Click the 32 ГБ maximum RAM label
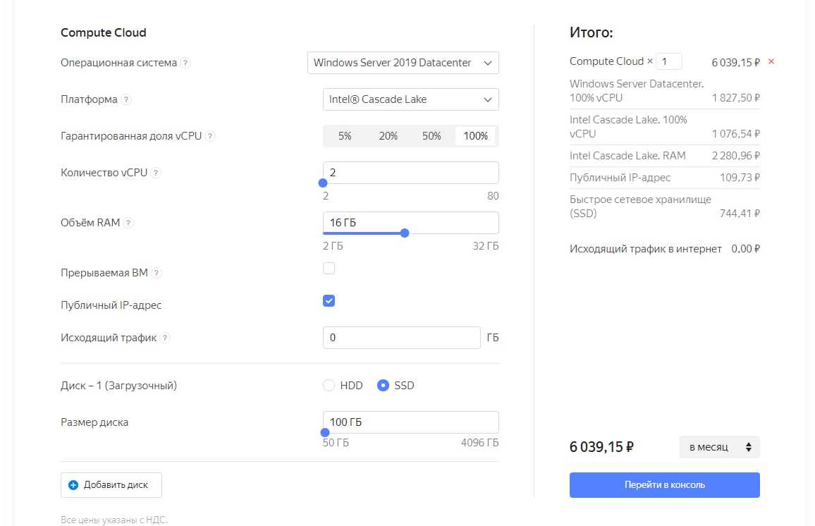This screenshot has height=526, width=815. (x=486, y=246)
